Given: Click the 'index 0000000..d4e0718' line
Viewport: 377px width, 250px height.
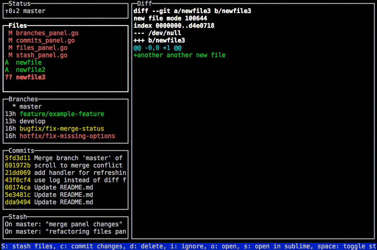Looking at the screenshot, I should 174,25.
